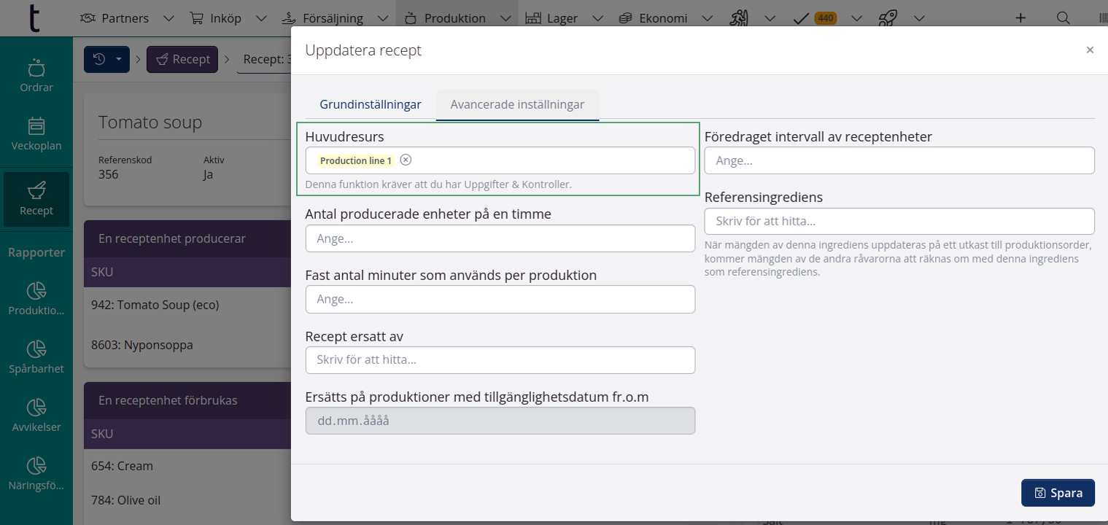Close the Uppdatera recept dialog
Image resolution: width=1108 pixels, height=525 pixels.
coord(1090,50)
